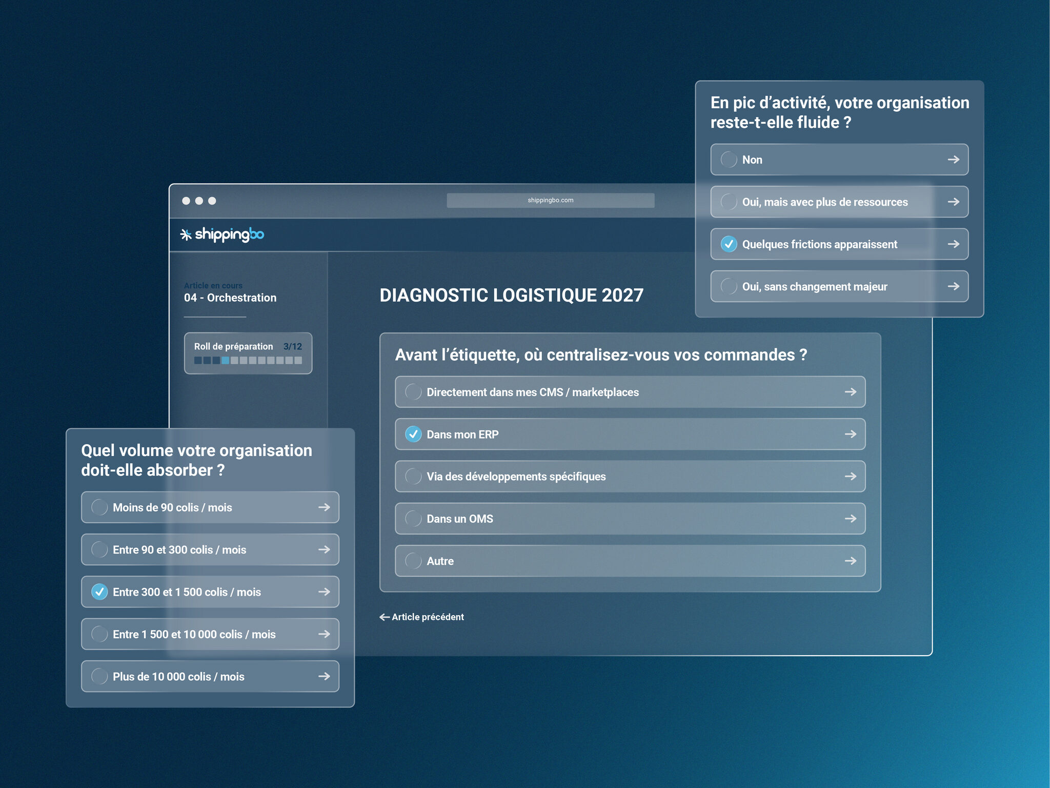Pick the 'Dans un OMS' radio circle

(413, 519)
